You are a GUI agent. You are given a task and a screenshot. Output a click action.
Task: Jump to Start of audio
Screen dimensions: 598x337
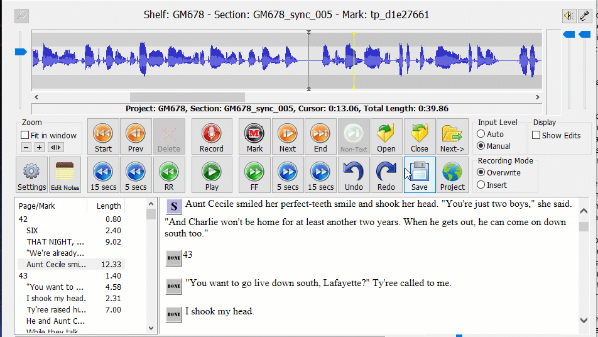point(104,136)
